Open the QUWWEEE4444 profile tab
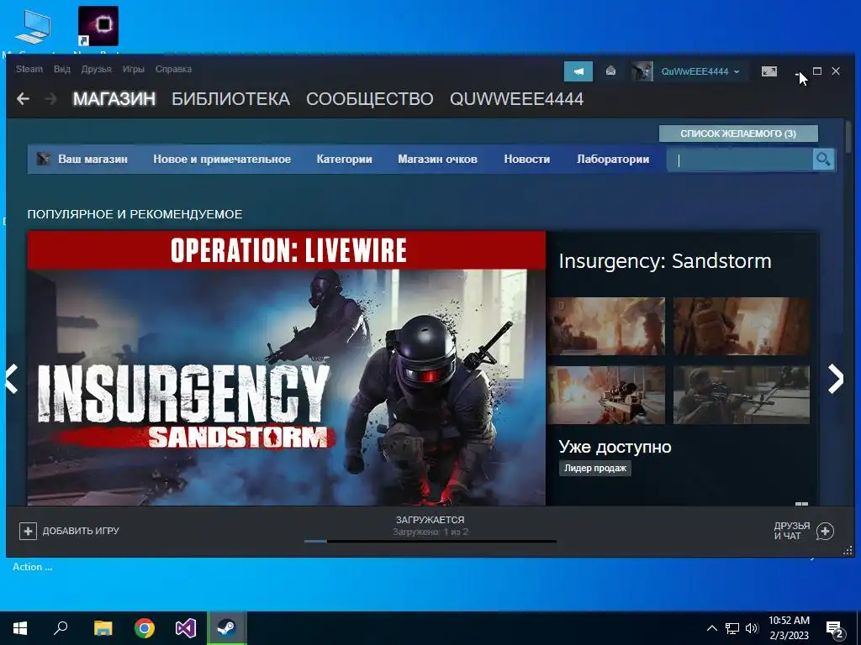 coord(516,99)
